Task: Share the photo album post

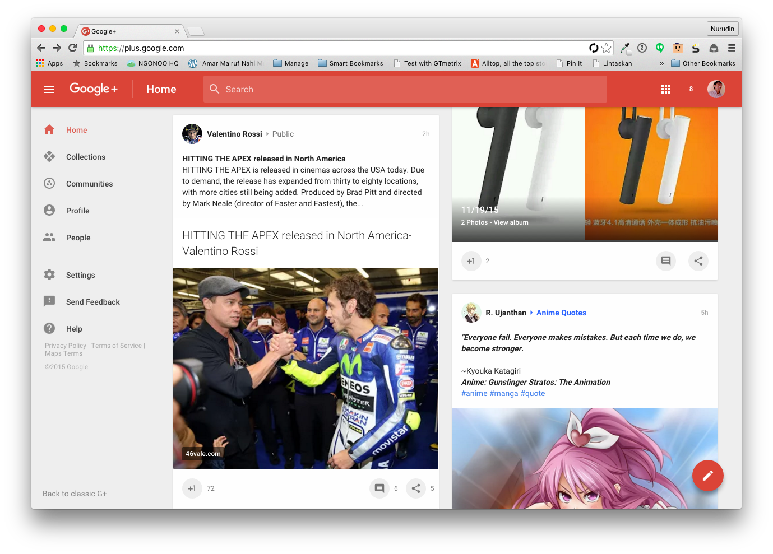Action: (698, 261)
